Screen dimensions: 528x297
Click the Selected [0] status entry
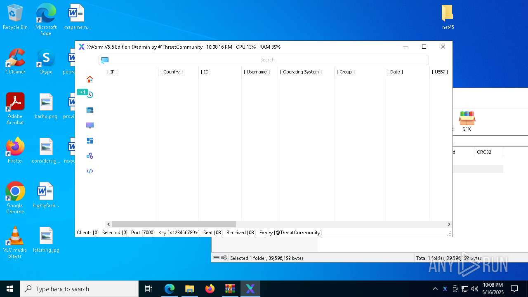click(115, 233)
